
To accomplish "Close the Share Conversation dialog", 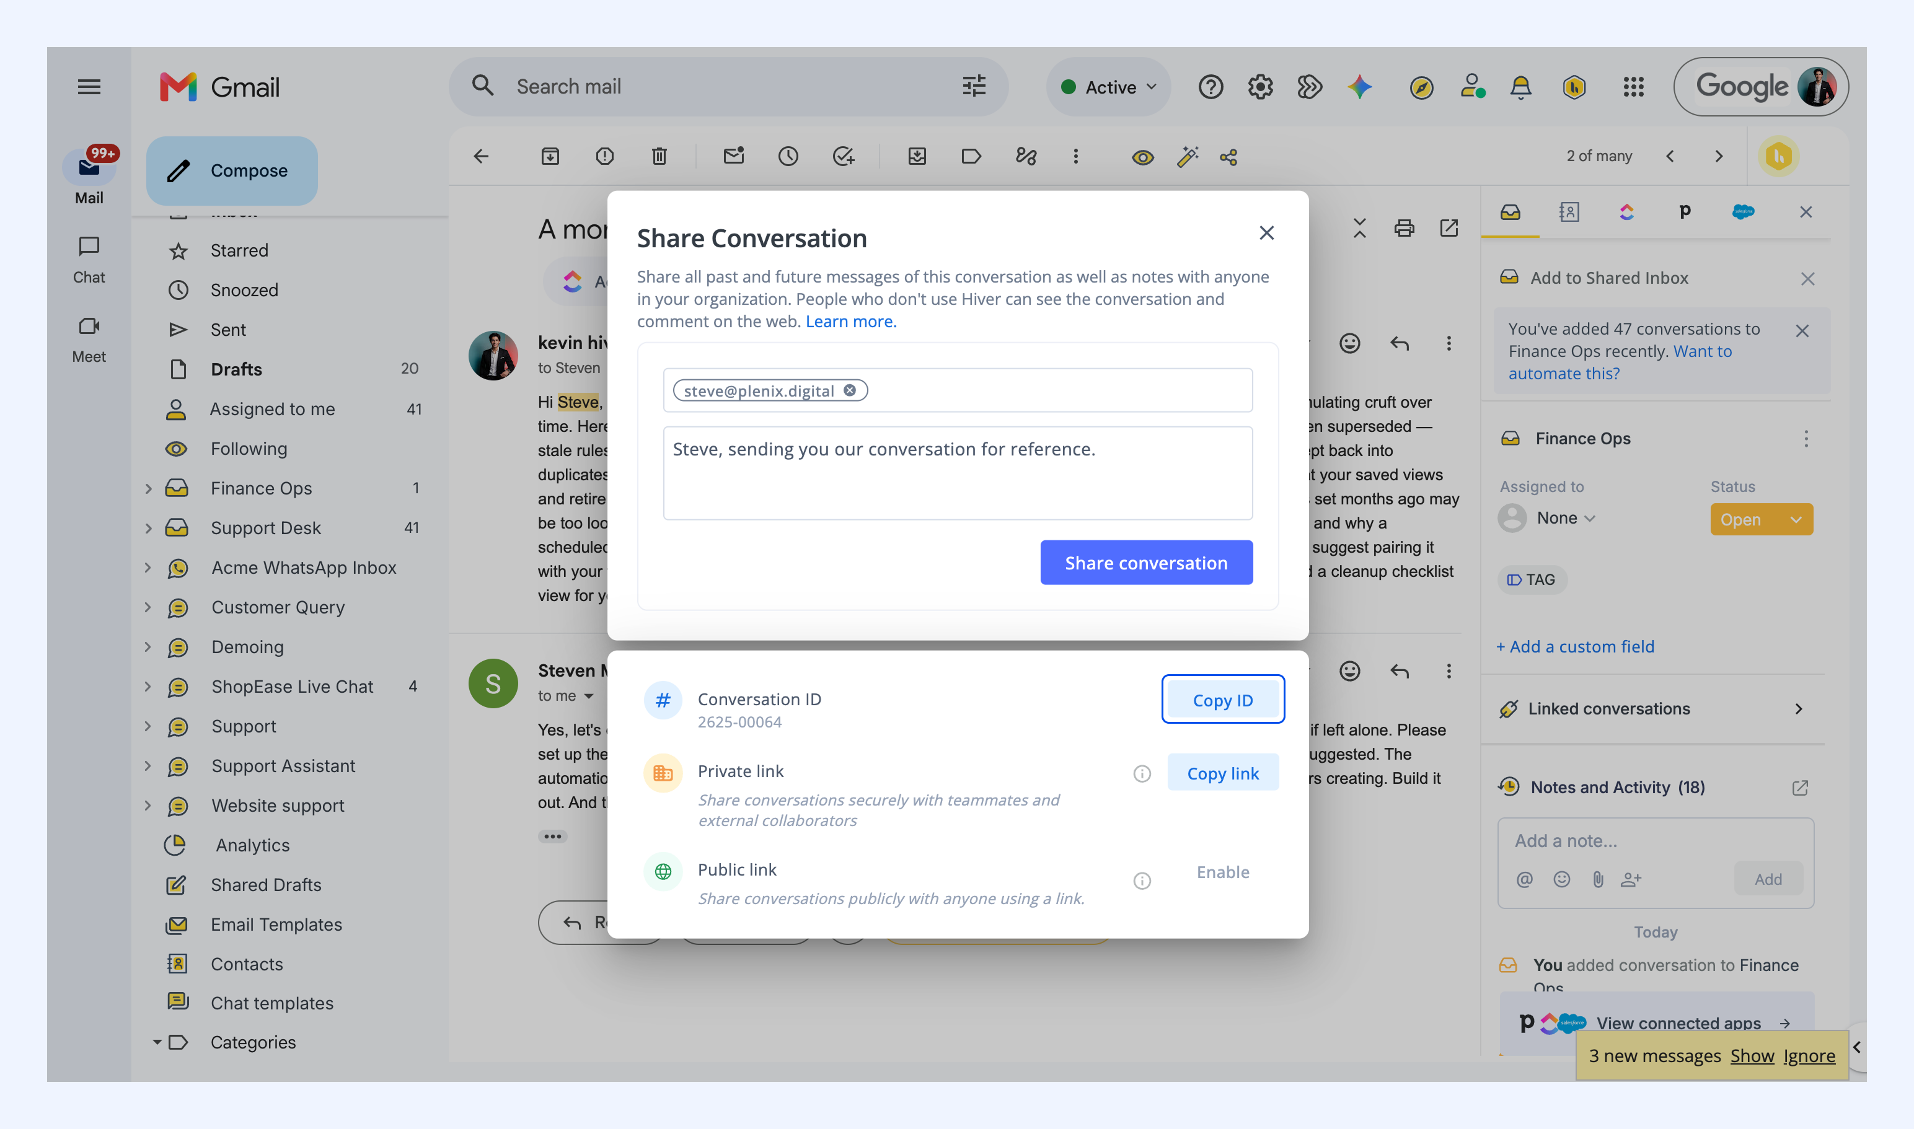I will point(1266,233).
